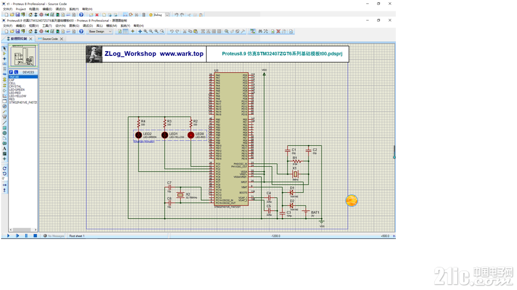The image size is (517, 290).
Task: Select the Selection Mode arrow tool
Action: [4, 48]
